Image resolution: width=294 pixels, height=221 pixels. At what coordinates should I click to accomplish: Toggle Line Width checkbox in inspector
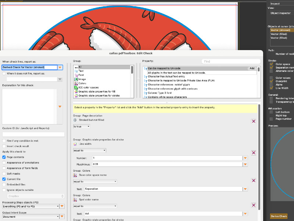point(271,88)
